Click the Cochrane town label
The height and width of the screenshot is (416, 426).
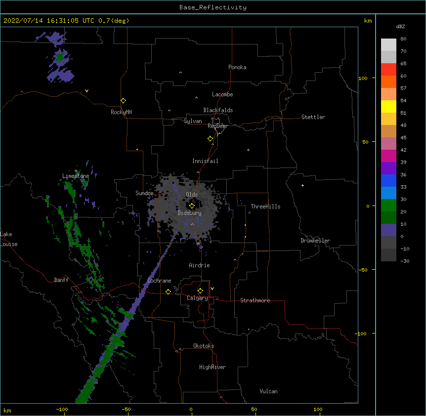tap(159, 281)
